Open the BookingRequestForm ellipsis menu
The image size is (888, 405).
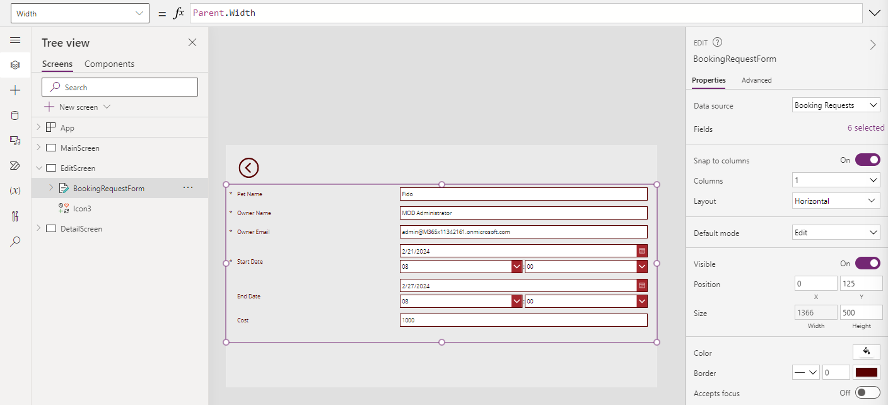tap(188, 188)
